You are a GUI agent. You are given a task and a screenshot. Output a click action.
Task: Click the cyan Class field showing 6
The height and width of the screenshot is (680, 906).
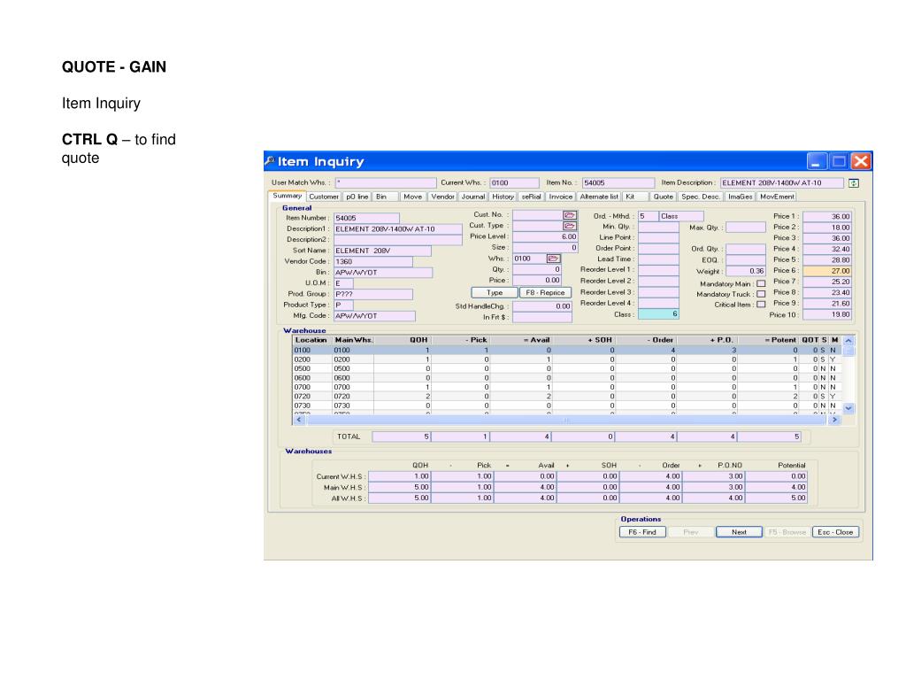click(658, 314)
